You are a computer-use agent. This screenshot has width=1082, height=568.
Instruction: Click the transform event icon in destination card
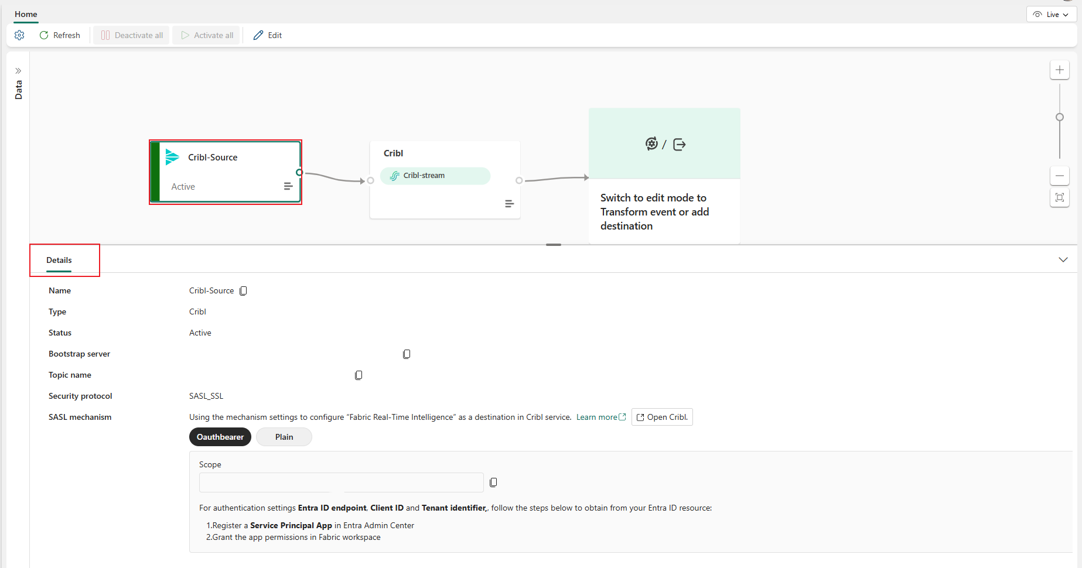point(651,143)
